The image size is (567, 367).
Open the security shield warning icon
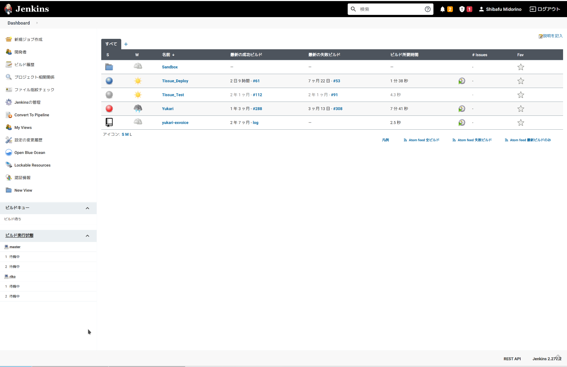coord(462,9)
